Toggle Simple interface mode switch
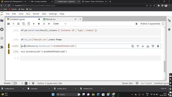 coord(14,83)
